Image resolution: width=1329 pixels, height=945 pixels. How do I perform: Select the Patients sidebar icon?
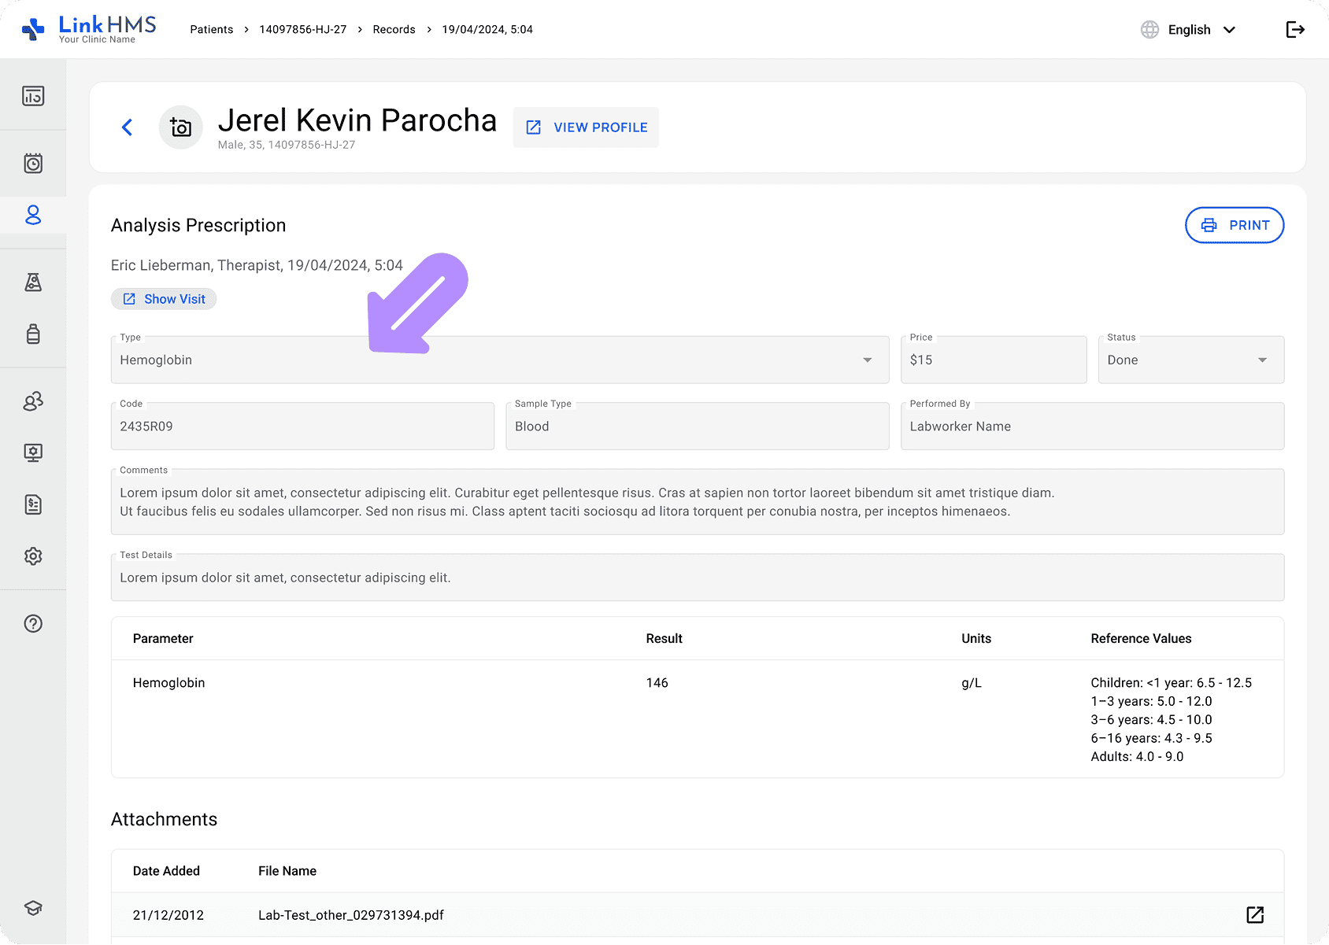[x=33, y=215]
